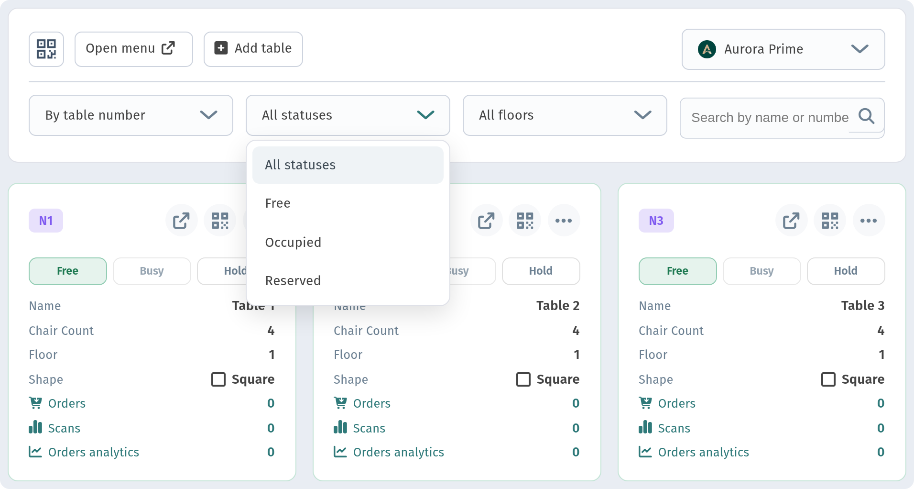Open Scans link on Table 2

(x=369, y=428)
